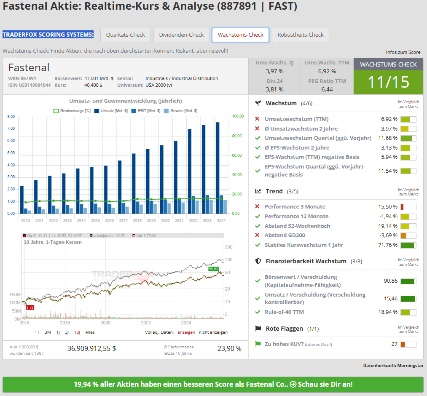Click the green better-score banner button
The height and width of the screenshot is (396, 427).
(x=213, y=385)
